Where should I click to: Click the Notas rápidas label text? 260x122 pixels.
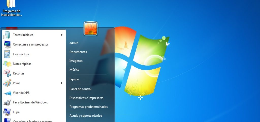point(22,64)
